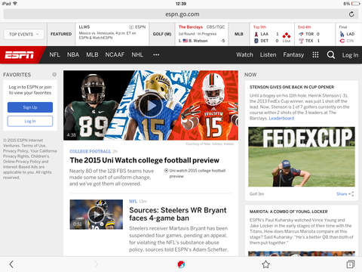
Task: Click the Log In button under Favorites
Action: point(30,121)
